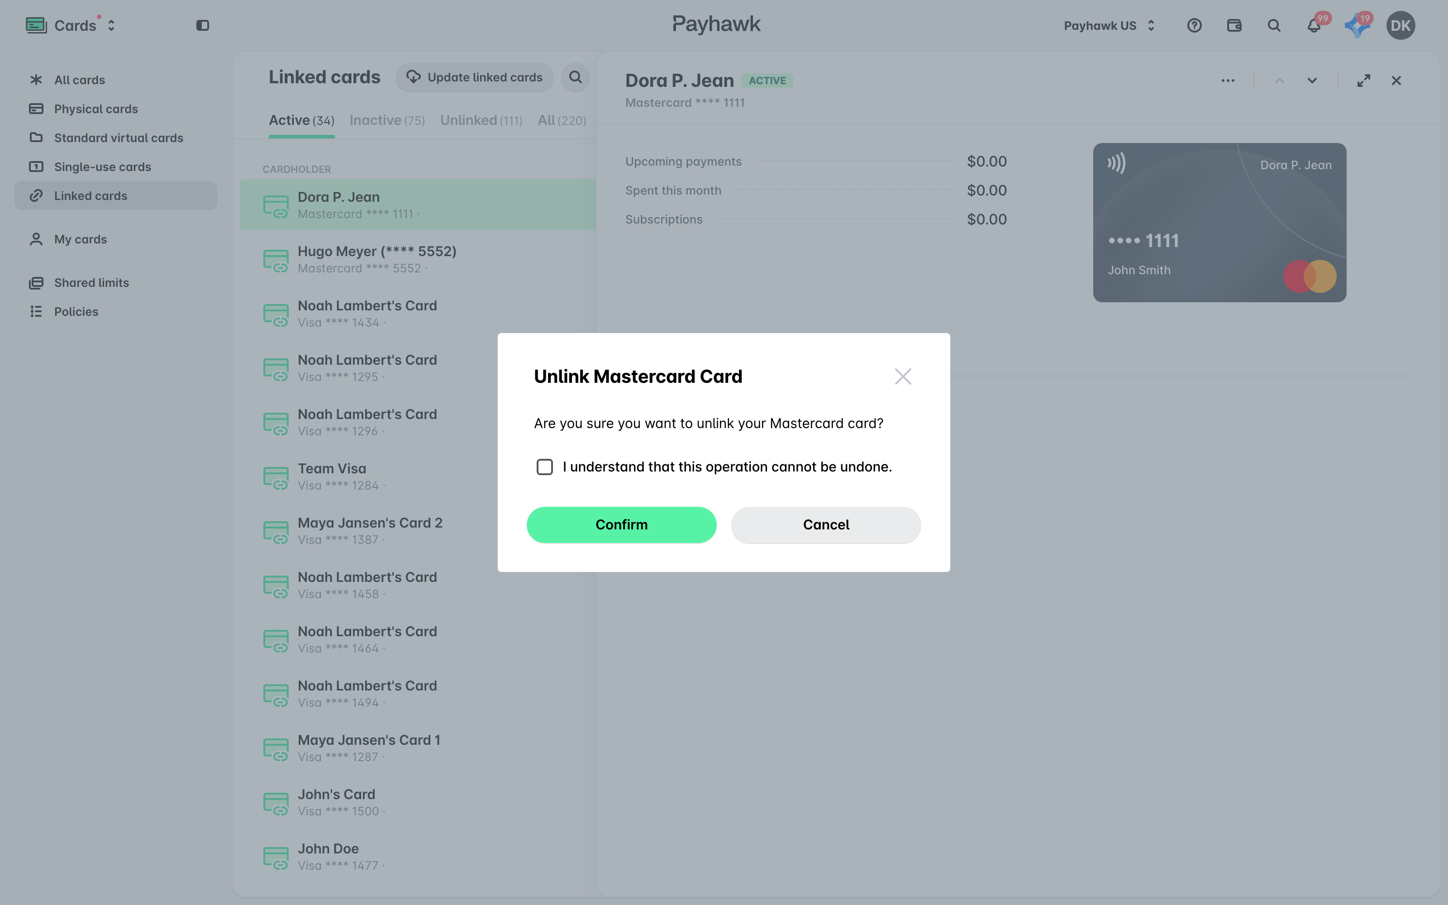Select Team Visa **** 1284 row
This screenshot has width=1448, height=905.
(x=418, y=476)
